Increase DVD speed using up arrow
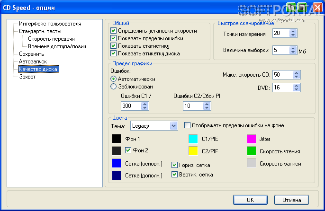This screenshot has width=325, height=211. (296, 86)
